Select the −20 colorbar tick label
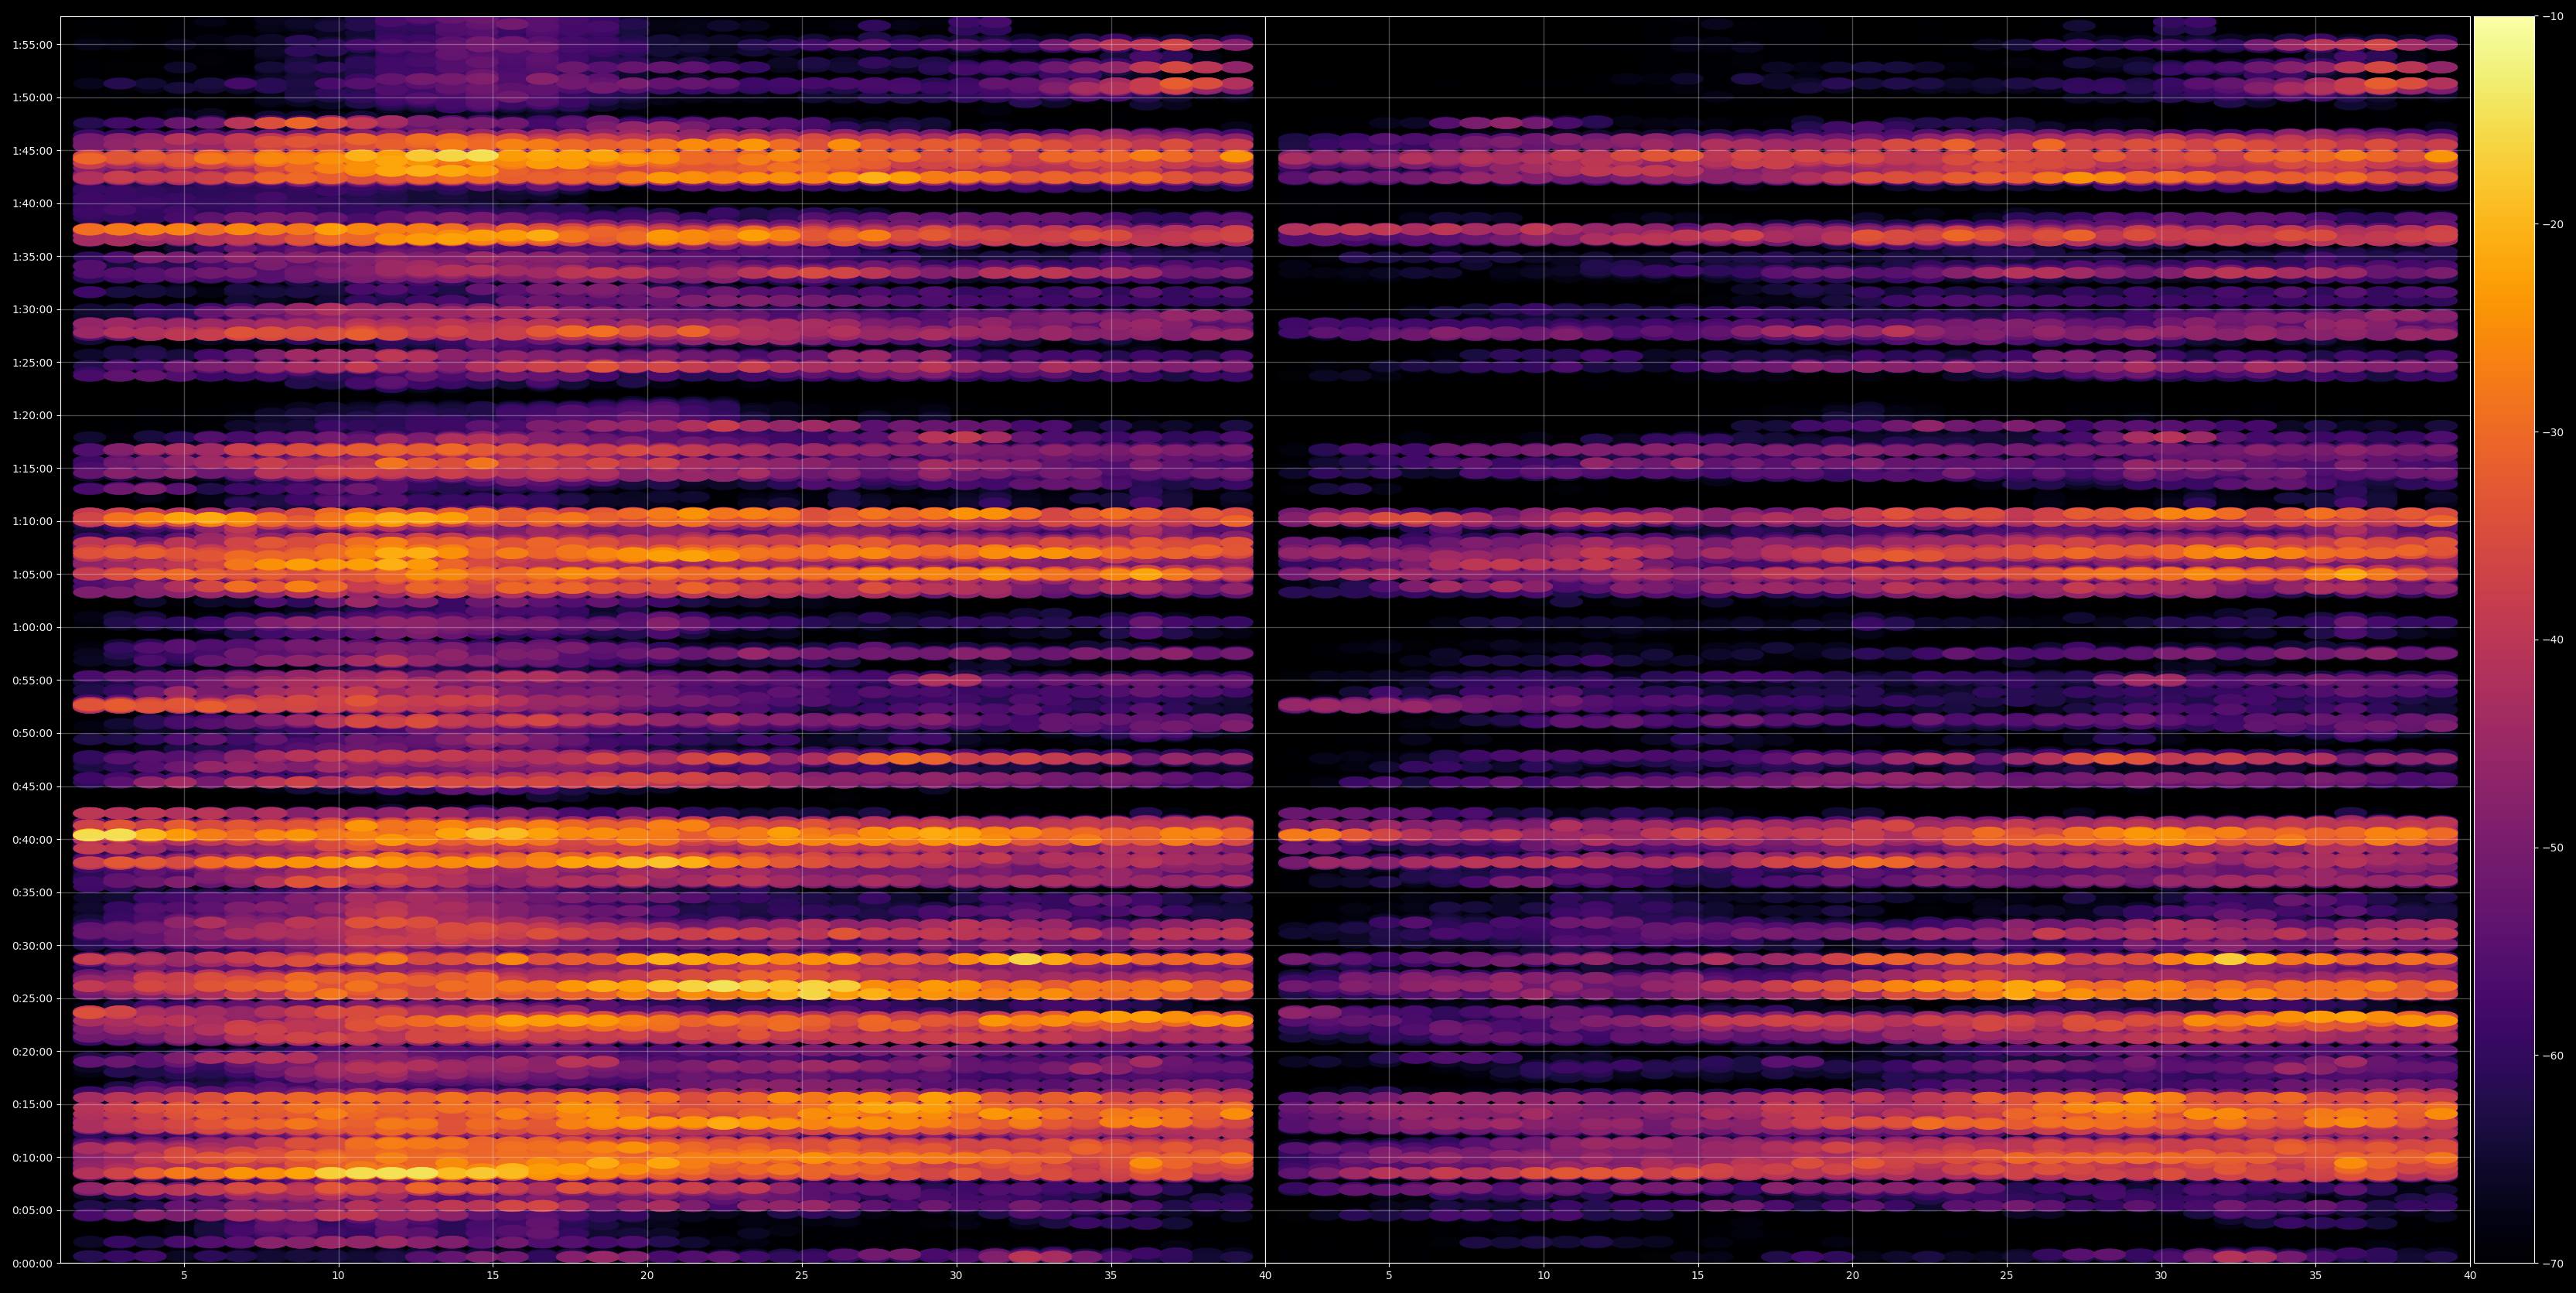Screen dimensions: 2576x1293 2552,224
